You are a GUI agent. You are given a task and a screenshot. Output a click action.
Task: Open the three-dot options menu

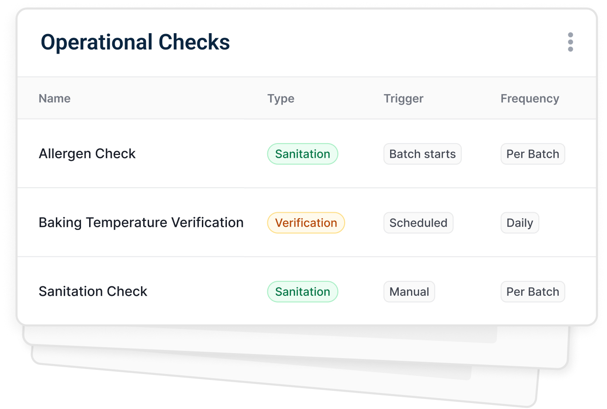(570, 42)
